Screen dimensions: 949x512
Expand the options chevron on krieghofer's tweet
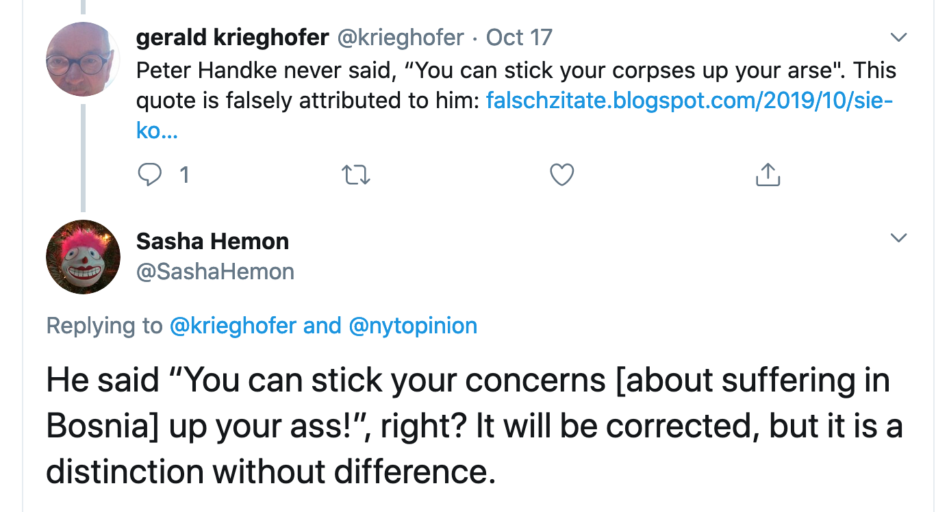pyautogui.click(x=898, y=37)
